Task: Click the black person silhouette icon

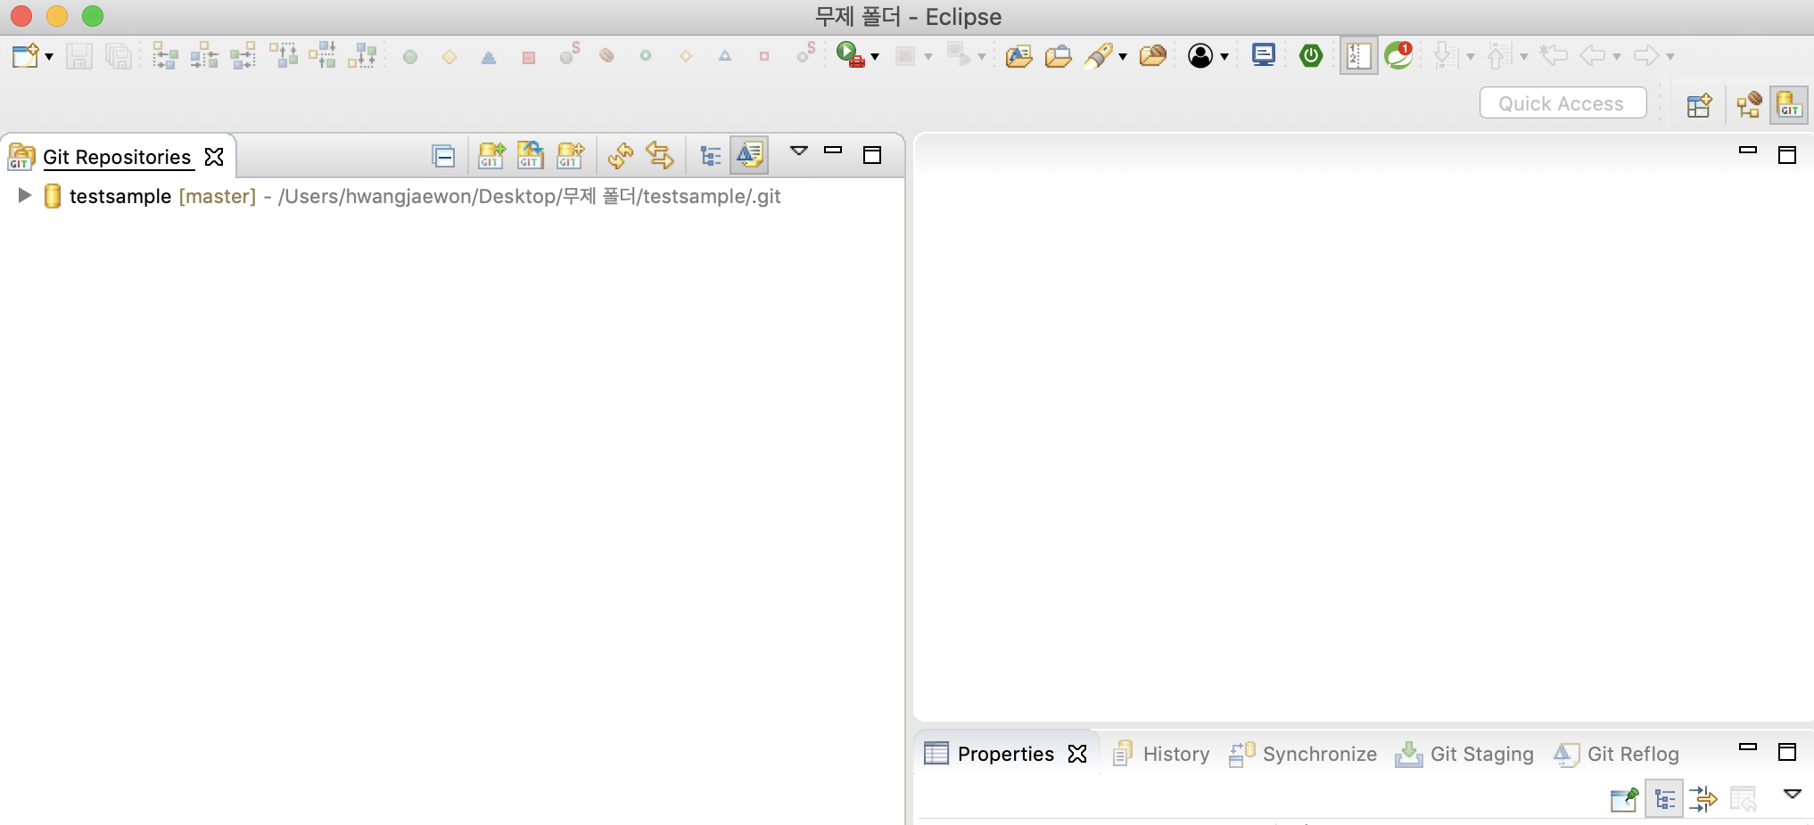Action: pyautogui.click(x=1201, y=56)
